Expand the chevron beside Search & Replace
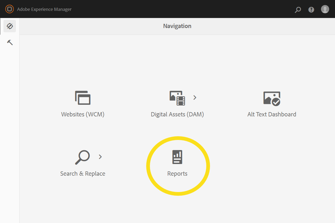 (x=100, y=157)
